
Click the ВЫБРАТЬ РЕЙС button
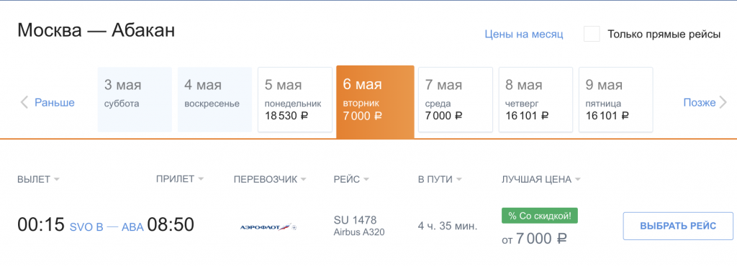(678, 226)
